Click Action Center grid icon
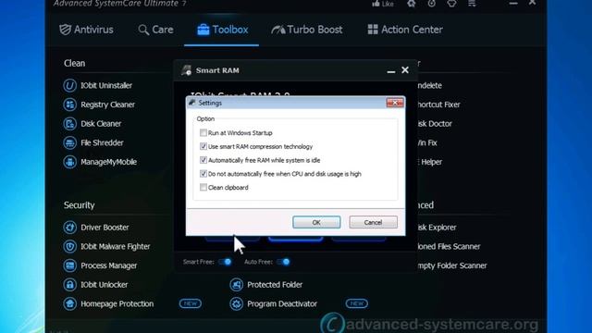This screenshot has height=333, width=592. (373, 30)
